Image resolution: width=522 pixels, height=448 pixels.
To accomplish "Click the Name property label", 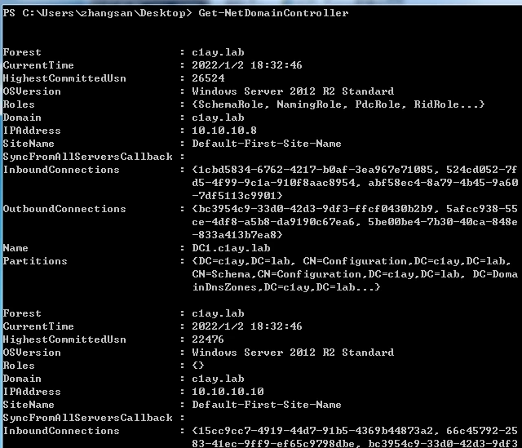I will [16, 248].
